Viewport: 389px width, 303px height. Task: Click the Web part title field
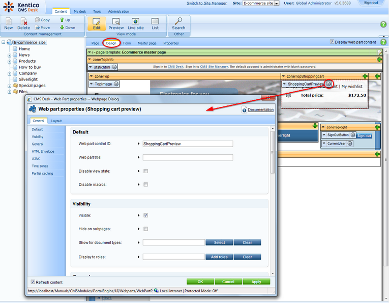tap(188, 157)
